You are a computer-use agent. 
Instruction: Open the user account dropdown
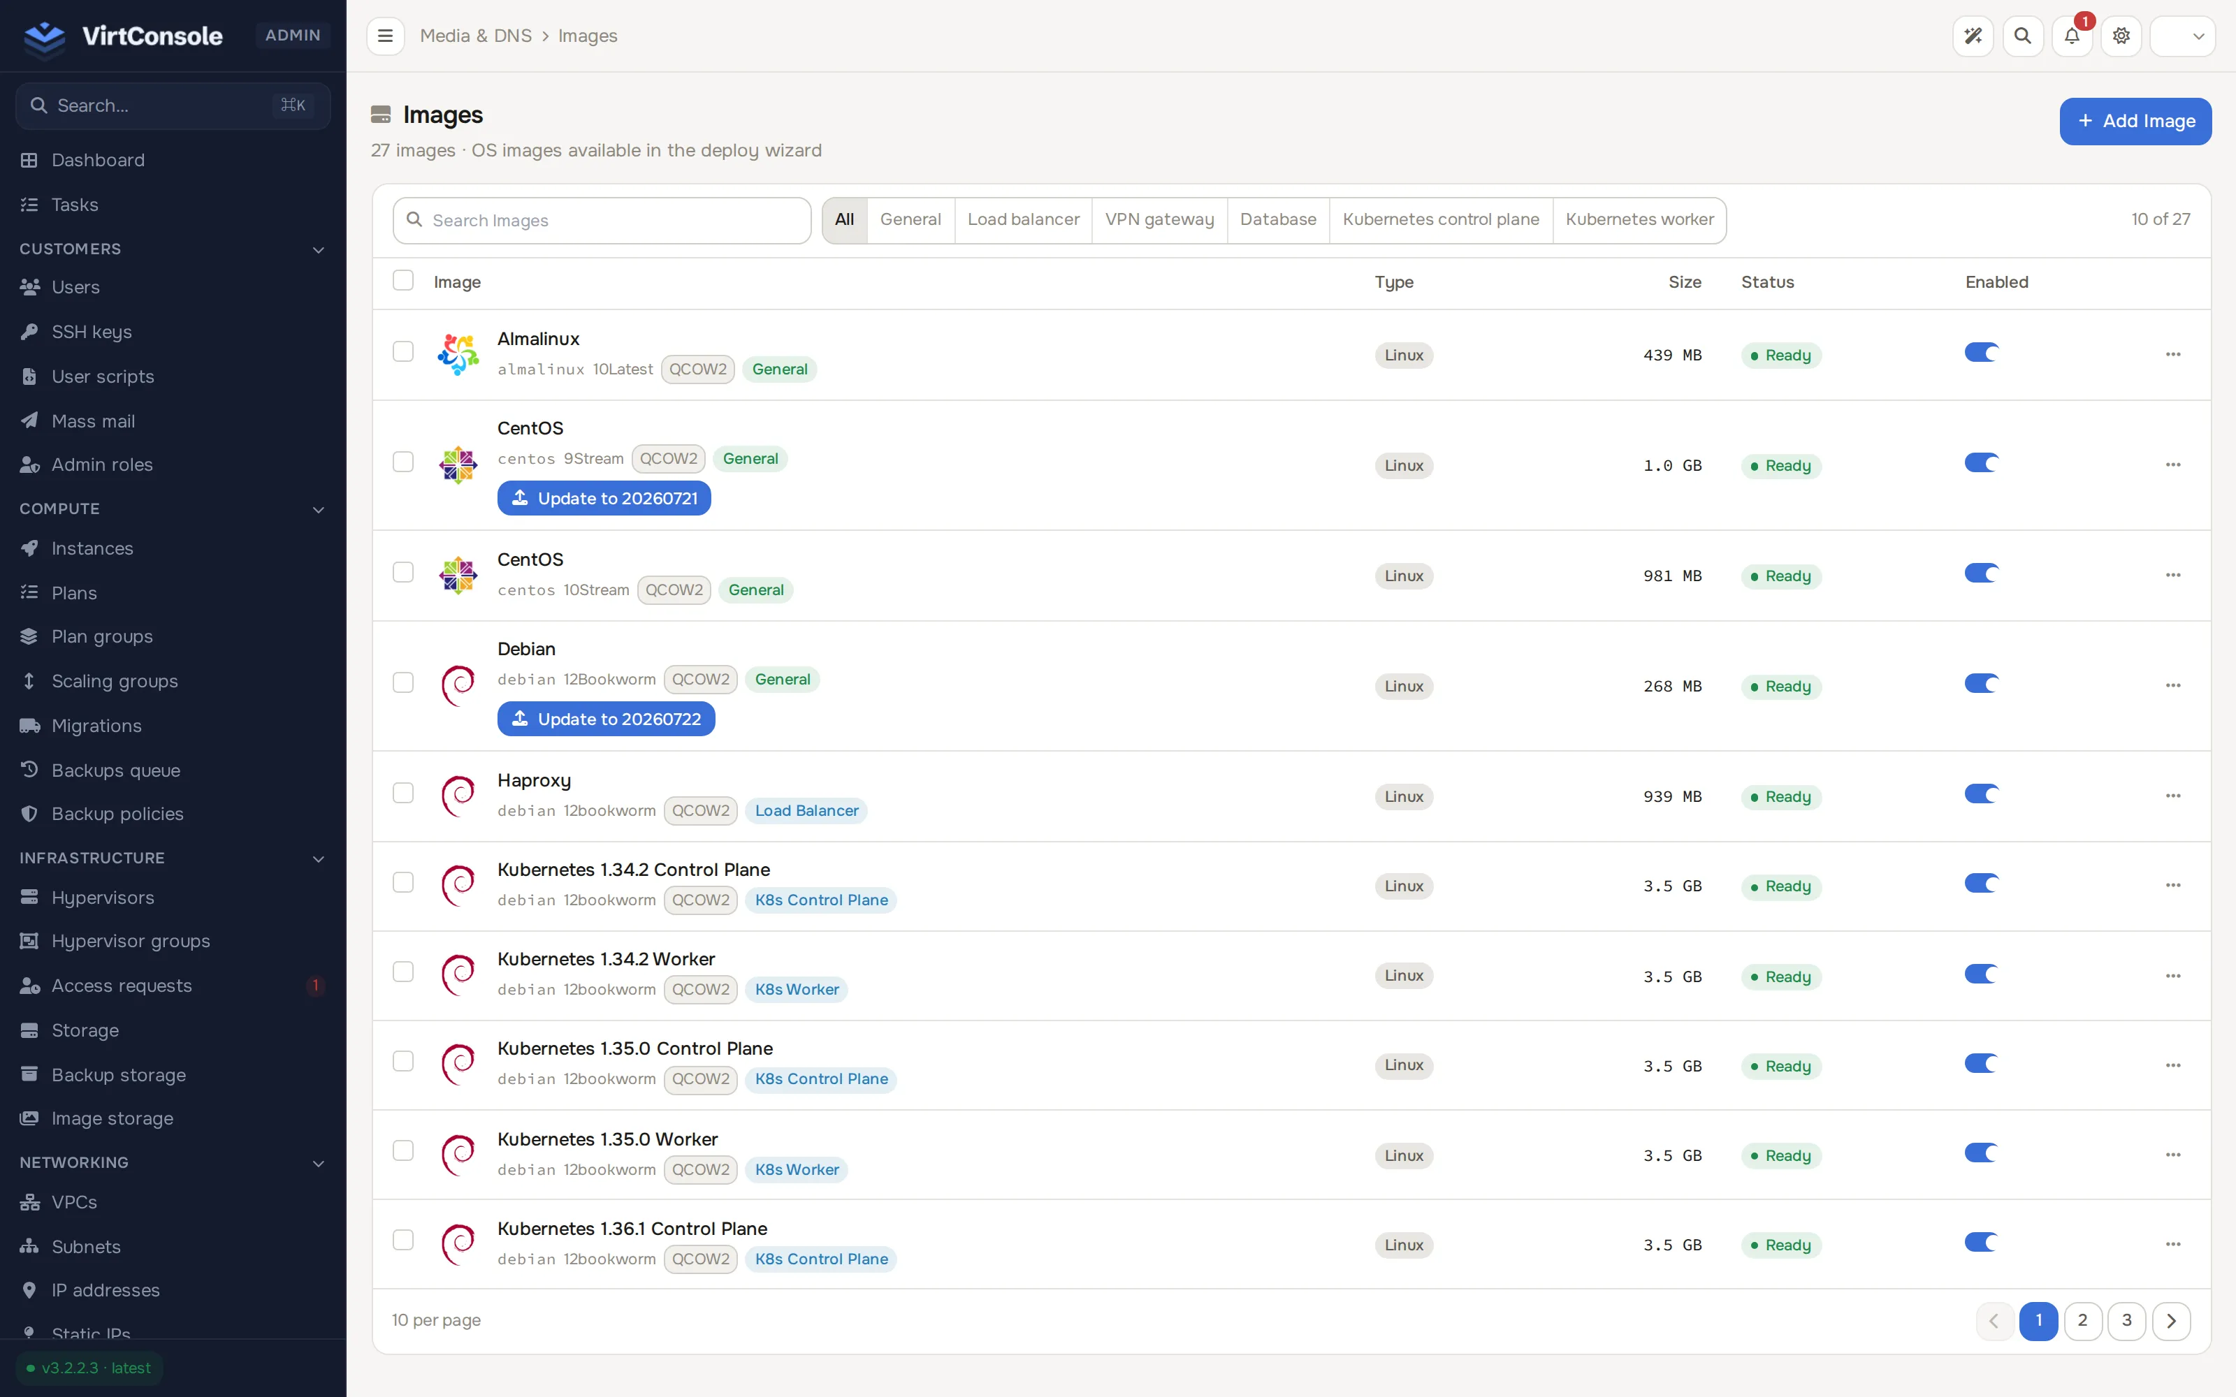coord(2182,36)
